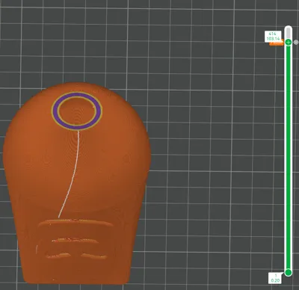Click the grey unfilled slider track above handle
This screenshot has height=290, width=299.
pyautogui.click(x=289, y=33)
